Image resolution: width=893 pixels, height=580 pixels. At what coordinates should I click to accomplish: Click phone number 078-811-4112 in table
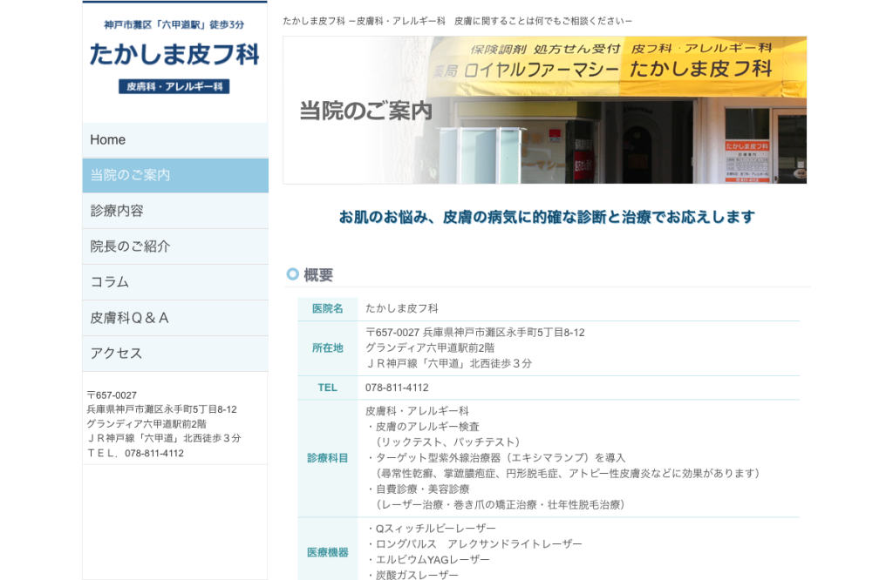click(x=397, y=388)
